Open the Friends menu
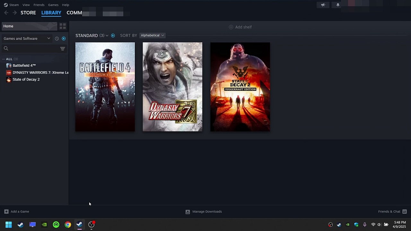 tap(39, 5)
